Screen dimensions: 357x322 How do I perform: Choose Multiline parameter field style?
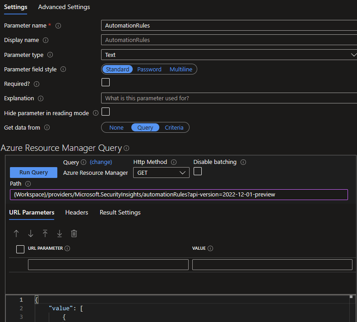(181, 69)
